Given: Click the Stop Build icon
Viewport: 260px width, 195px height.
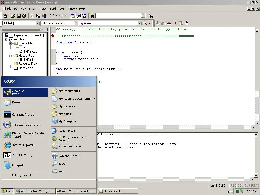Looking at the screenshot, I should [x=169, y=23].
